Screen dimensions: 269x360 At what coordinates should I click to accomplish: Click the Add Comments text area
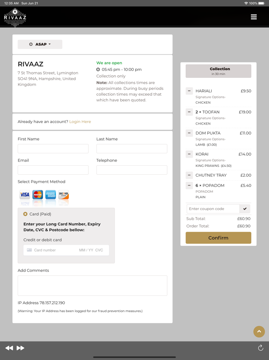coord(92,286)
